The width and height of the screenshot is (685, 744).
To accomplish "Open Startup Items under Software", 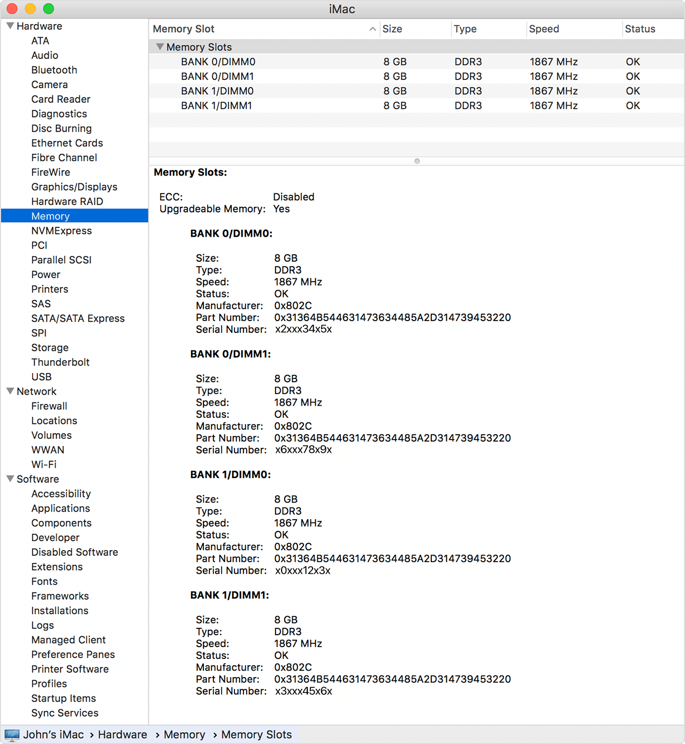I will [x=63, y=699].
